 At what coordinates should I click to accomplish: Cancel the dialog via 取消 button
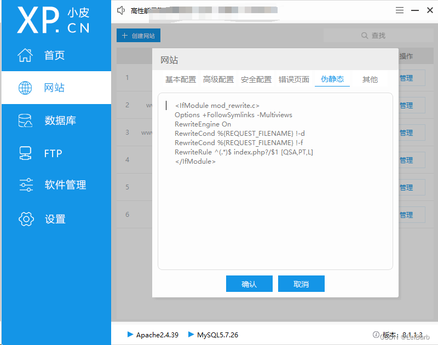[x=301, y=284]
